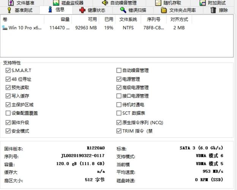Sort by the 已用 column header
This screenshot has width=237, height=190.
pyautogui.click(x=107, y=19)
